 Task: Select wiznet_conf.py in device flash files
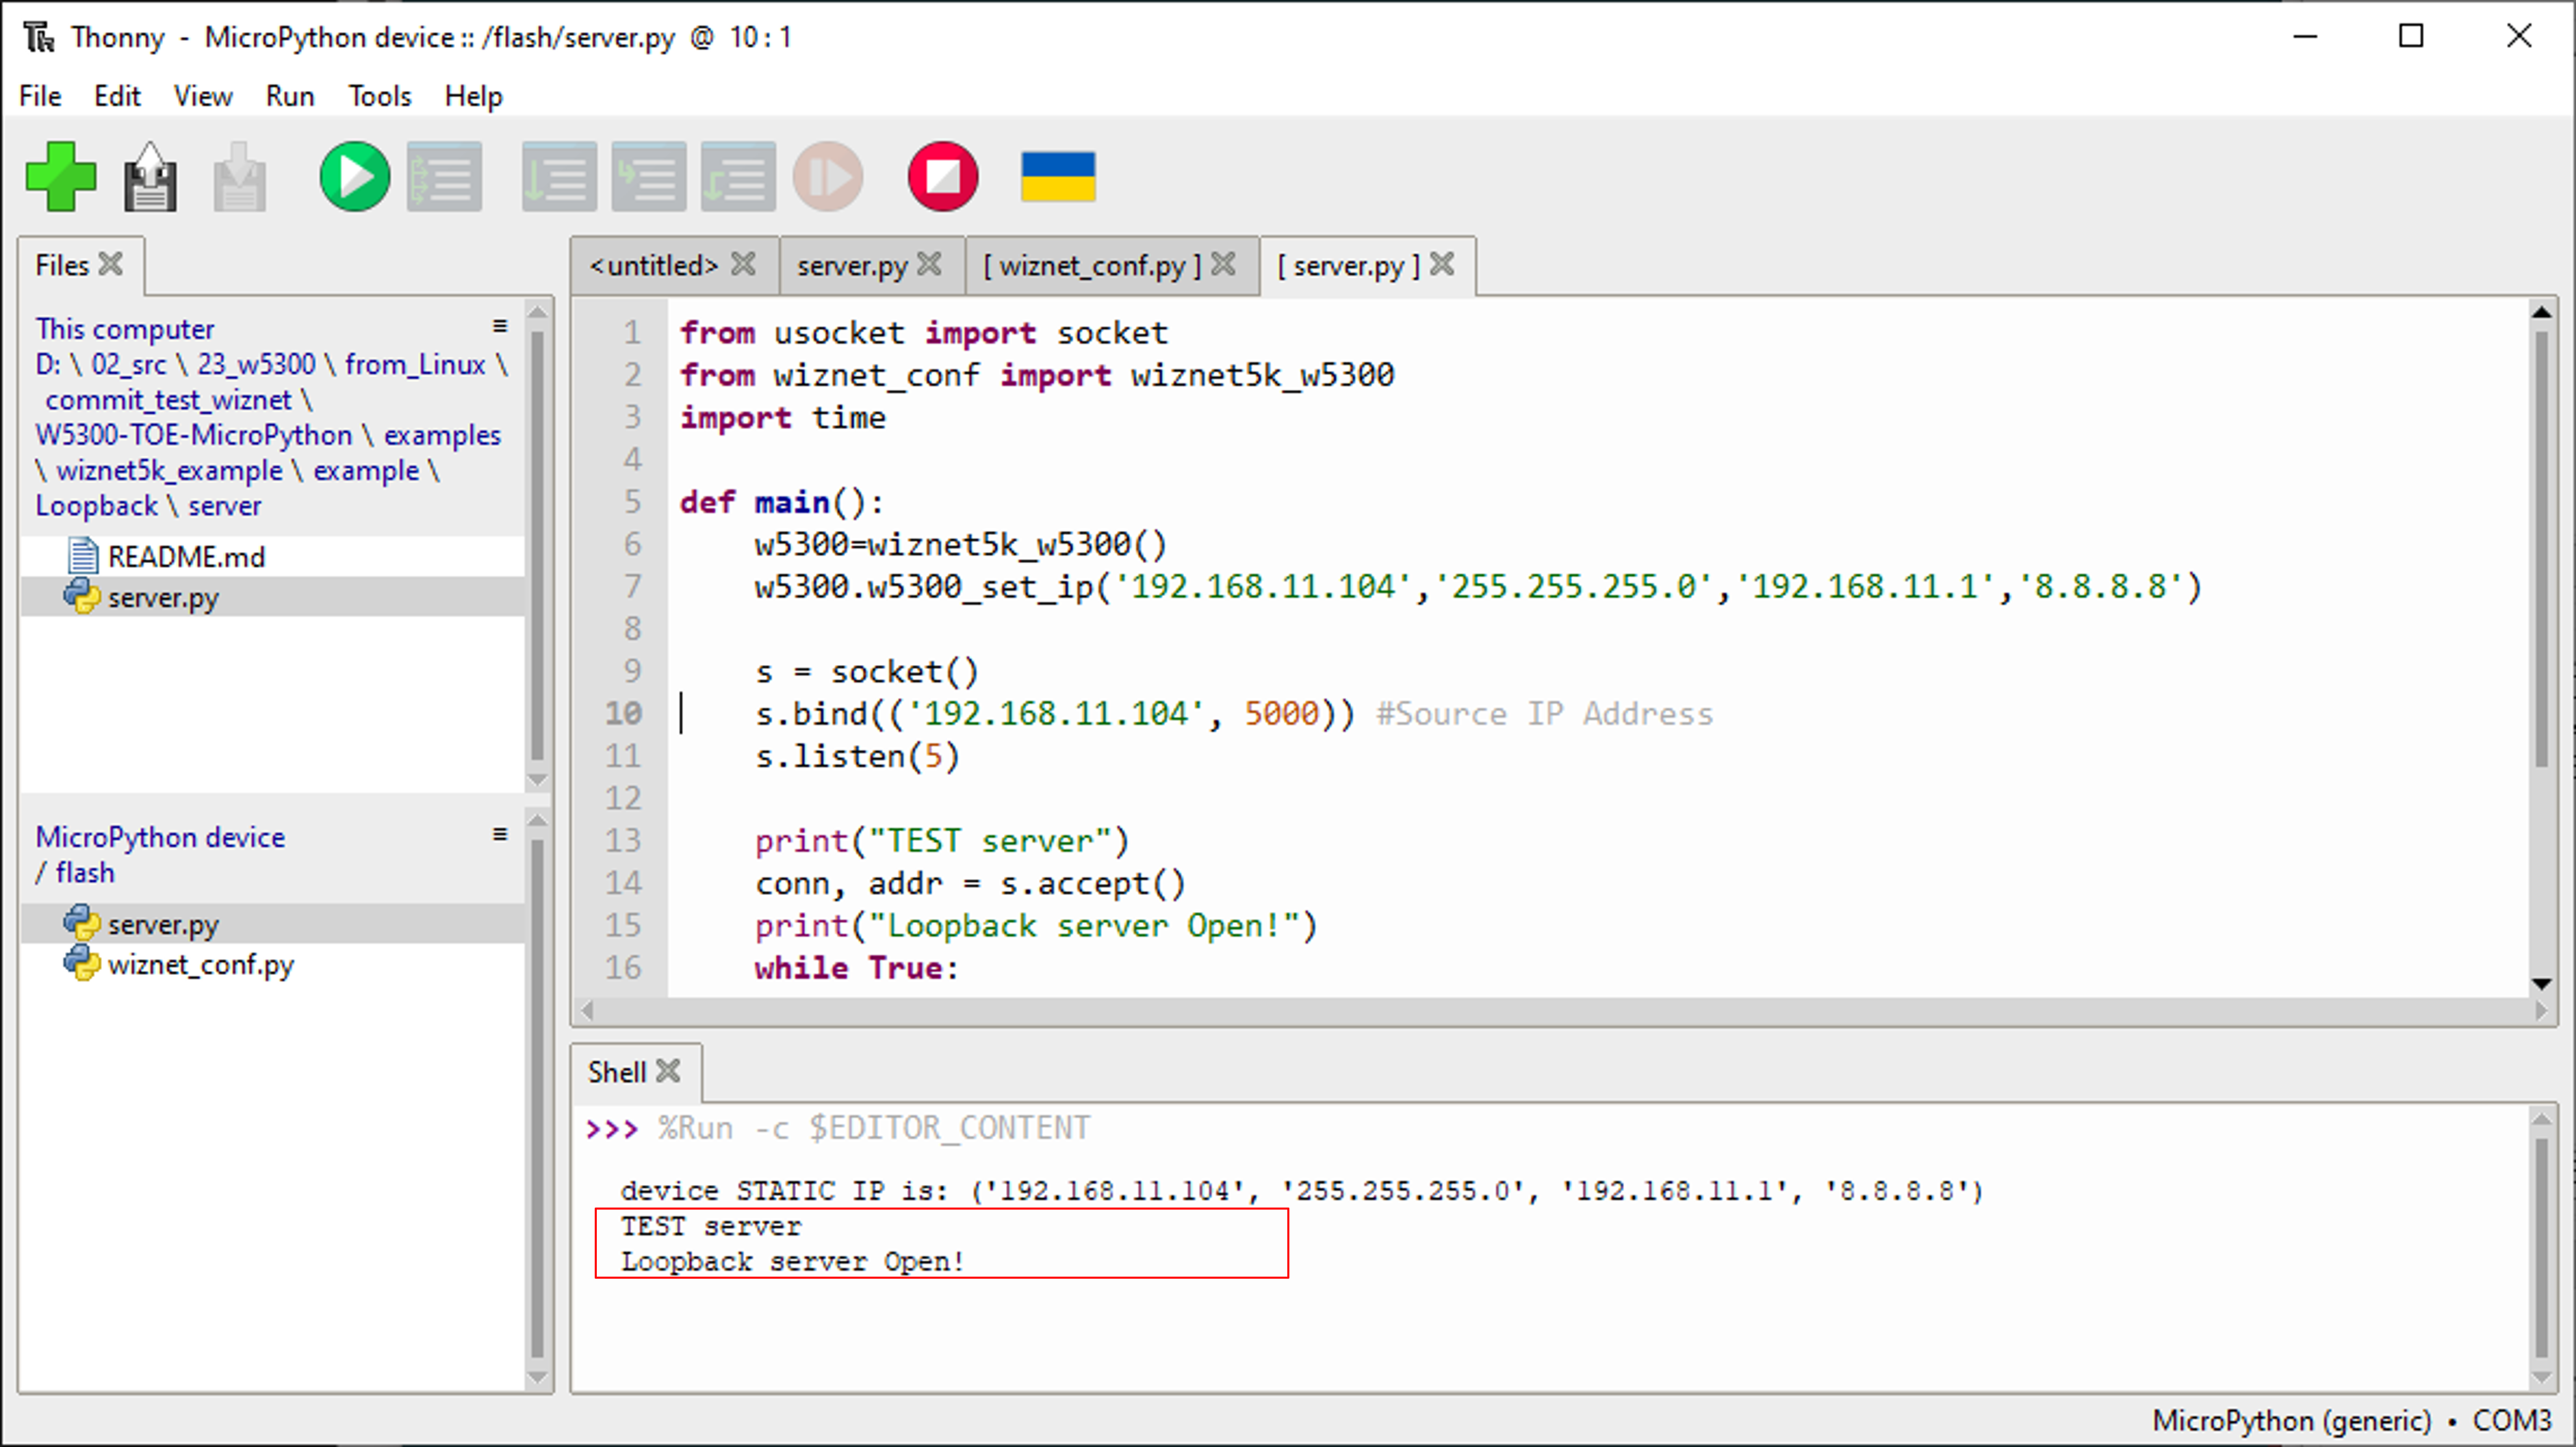coord(200,965)
